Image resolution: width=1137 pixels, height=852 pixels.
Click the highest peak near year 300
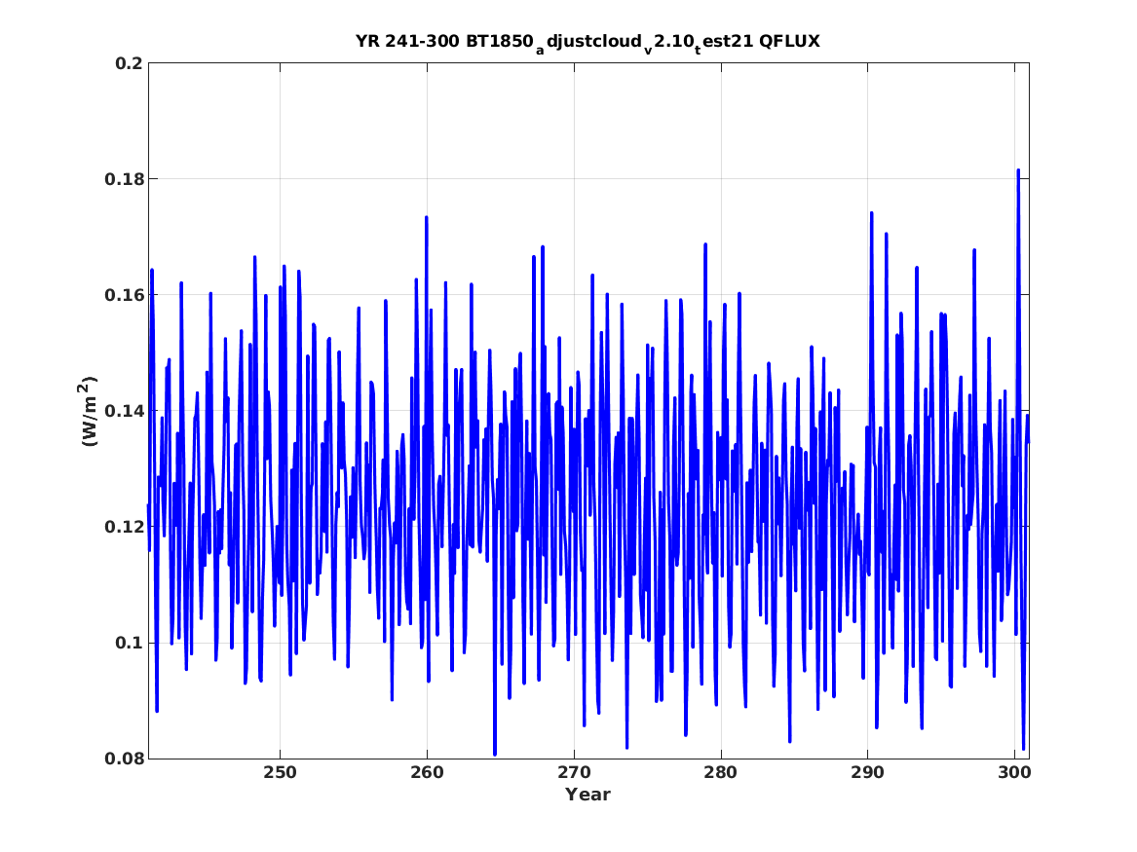[1018, 171]
